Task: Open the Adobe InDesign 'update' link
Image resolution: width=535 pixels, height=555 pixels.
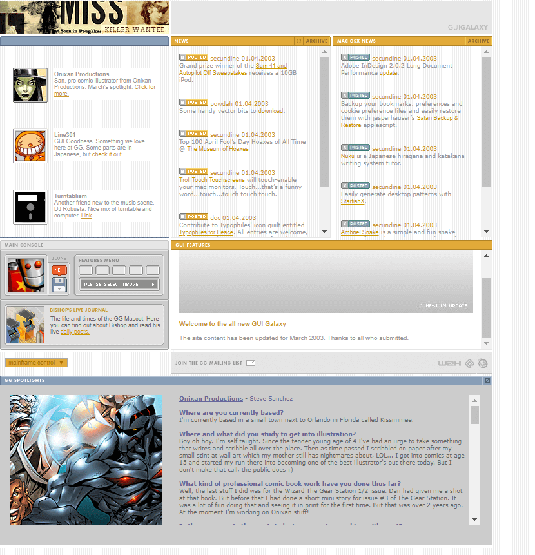Action: point(388,73)
